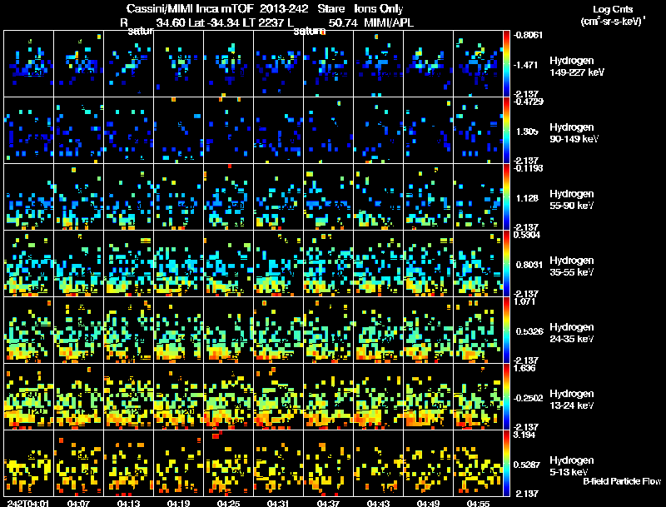This screenshot has width=666, height=507.
Task: Open the 149-227 keV panel at 04:55
Action: [478, 63]
